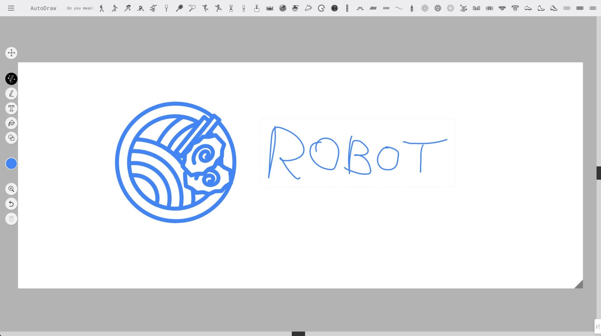Pick the Taj Mahal suggestion
Screen dimensions: 601x336
coord(270,8)
